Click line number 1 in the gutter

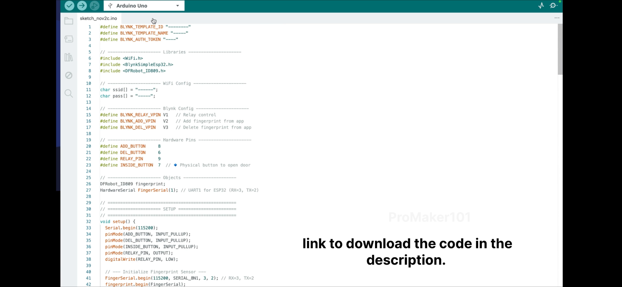pos(90,27)
